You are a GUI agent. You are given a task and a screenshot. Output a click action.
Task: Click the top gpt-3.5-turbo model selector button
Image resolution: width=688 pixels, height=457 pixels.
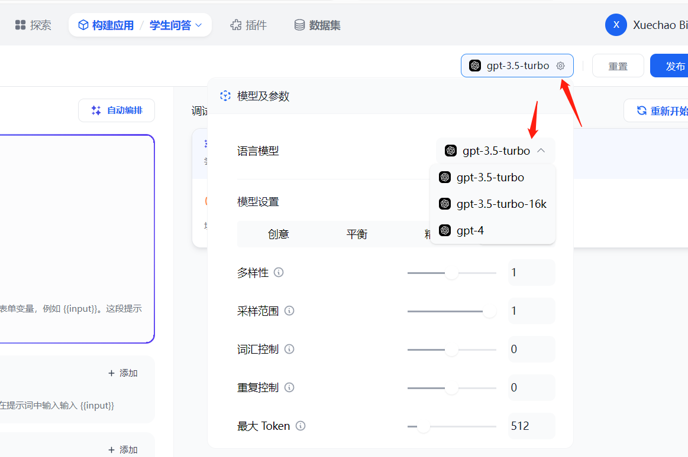(x=517, y=66)
